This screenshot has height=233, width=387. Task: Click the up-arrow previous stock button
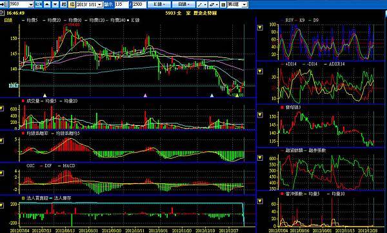click(47, 5)
